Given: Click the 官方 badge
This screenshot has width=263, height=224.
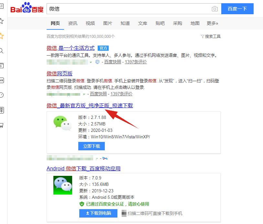Looking at the screenshot, I should [103, 48].
